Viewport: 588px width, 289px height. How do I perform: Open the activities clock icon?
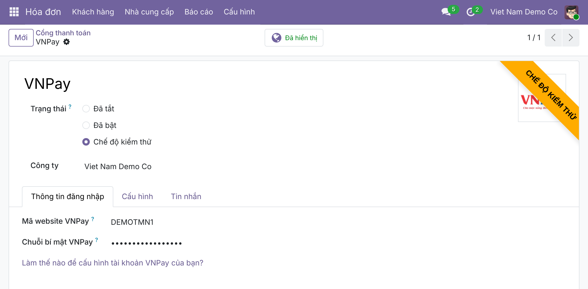(471, 12)
